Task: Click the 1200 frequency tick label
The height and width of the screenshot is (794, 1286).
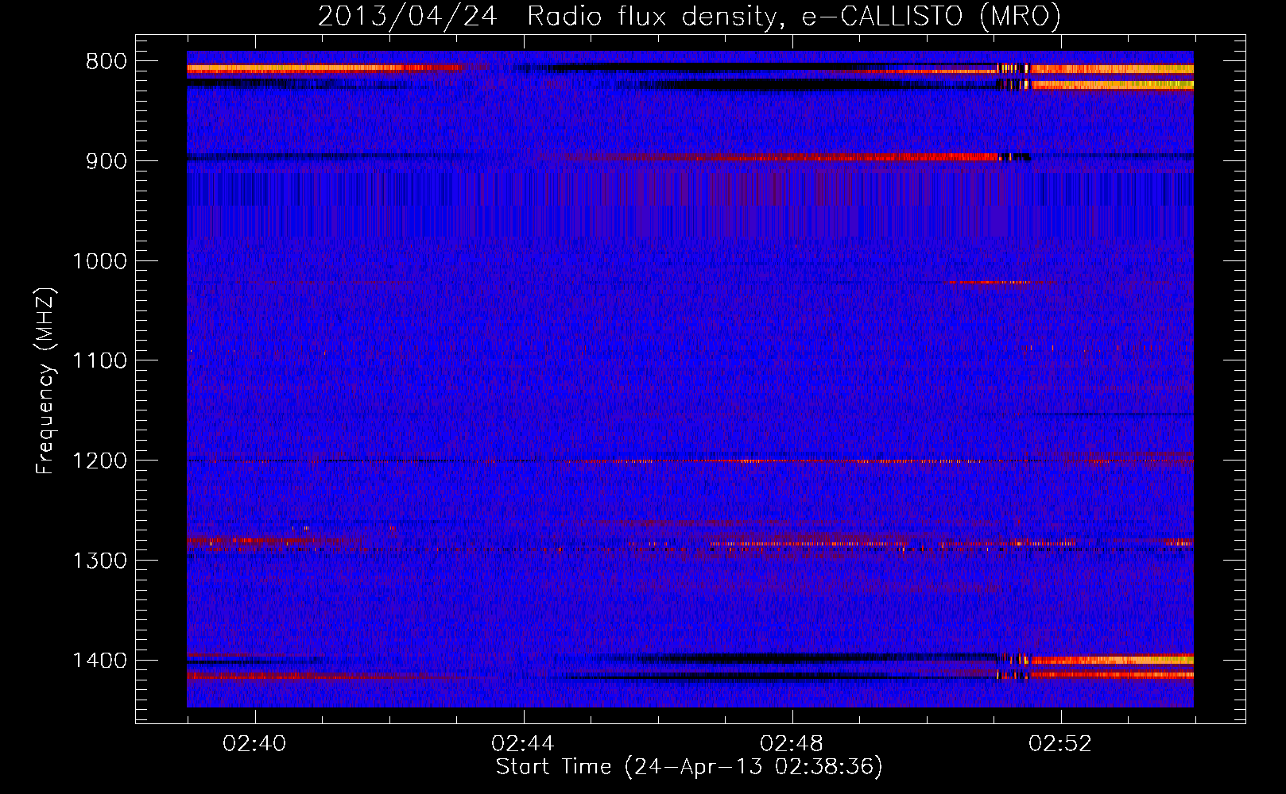Action: (99, 461)
